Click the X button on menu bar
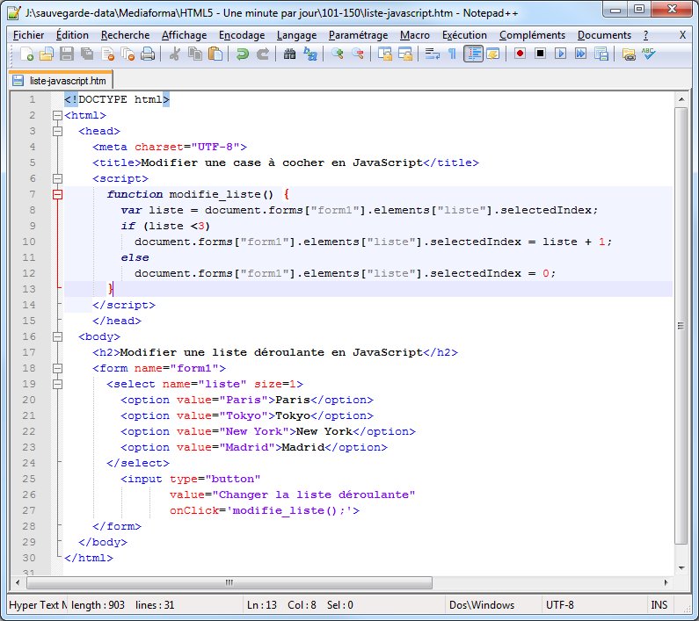This screenshot has height=621, width=699. coord(683,35)
